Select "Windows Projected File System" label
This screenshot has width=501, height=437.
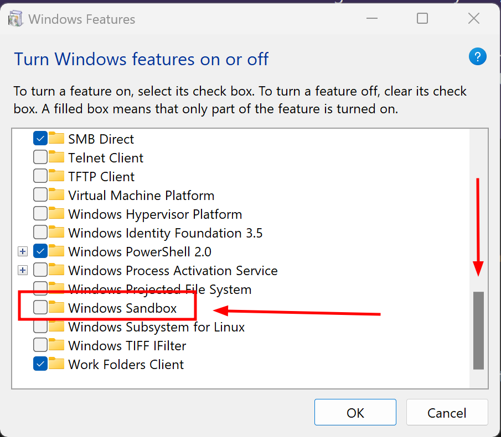(x=160, y=289)
